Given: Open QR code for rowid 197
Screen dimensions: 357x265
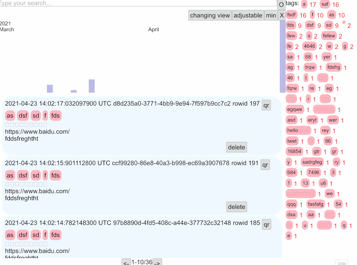Looking at the screenshot, I should coord(266,105).
